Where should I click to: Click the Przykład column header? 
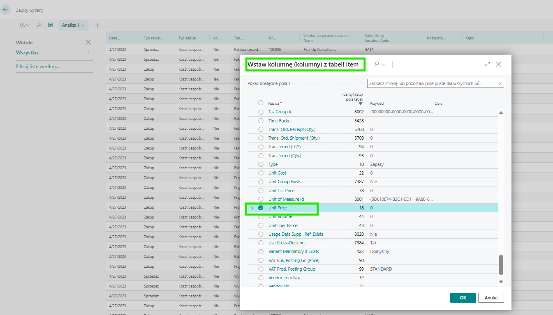(377, 103)
